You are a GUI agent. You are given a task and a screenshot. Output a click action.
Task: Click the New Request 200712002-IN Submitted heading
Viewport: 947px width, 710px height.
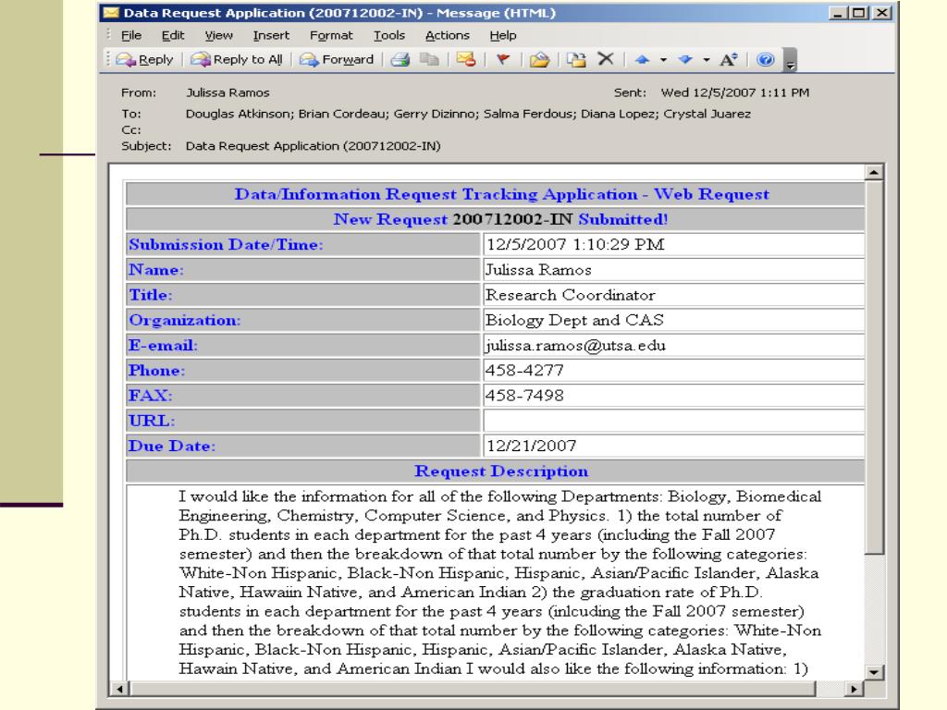click(x=500, y=219)
